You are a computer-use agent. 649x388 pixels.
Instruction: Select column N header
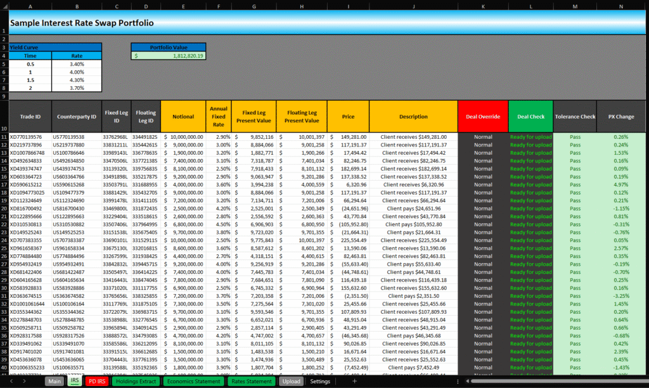(621, 6)
